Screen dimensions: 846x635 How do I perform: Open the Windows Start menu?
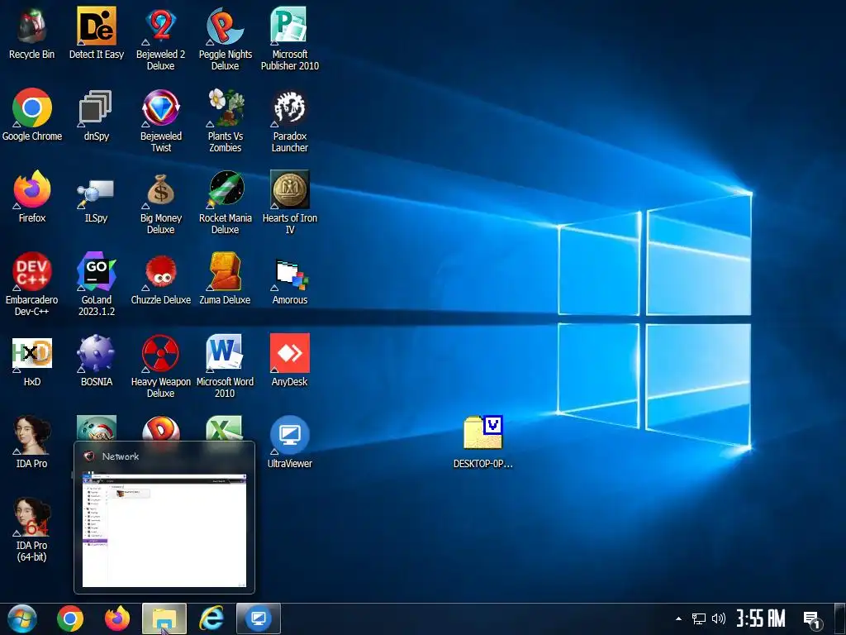21,618
